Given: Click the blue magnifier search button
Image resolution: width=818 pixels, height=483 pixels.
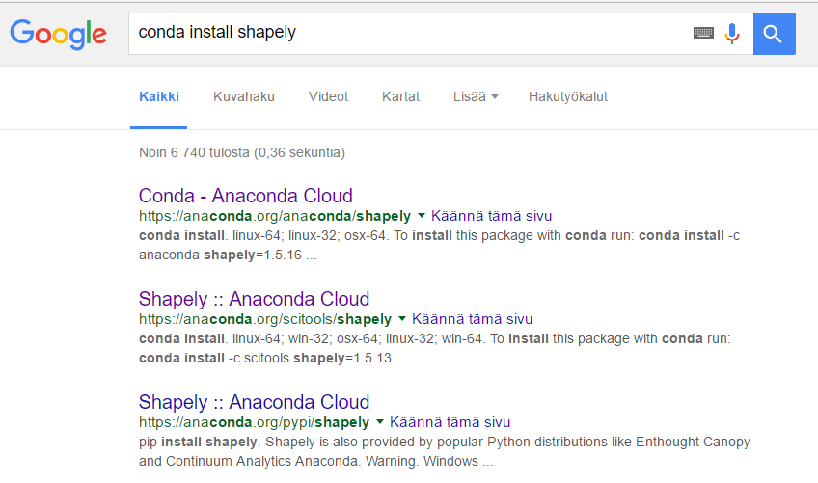Looking at the screenshot, I should [775, 34].
